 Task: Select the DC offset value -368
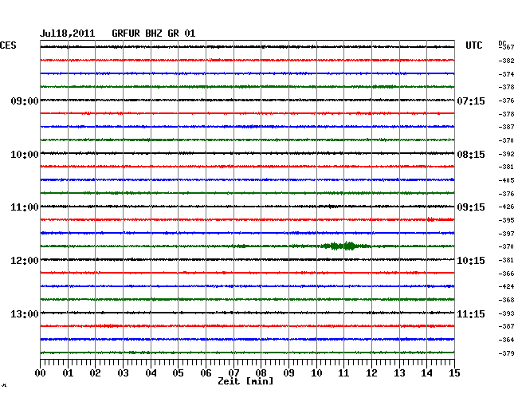coord(506,300)
